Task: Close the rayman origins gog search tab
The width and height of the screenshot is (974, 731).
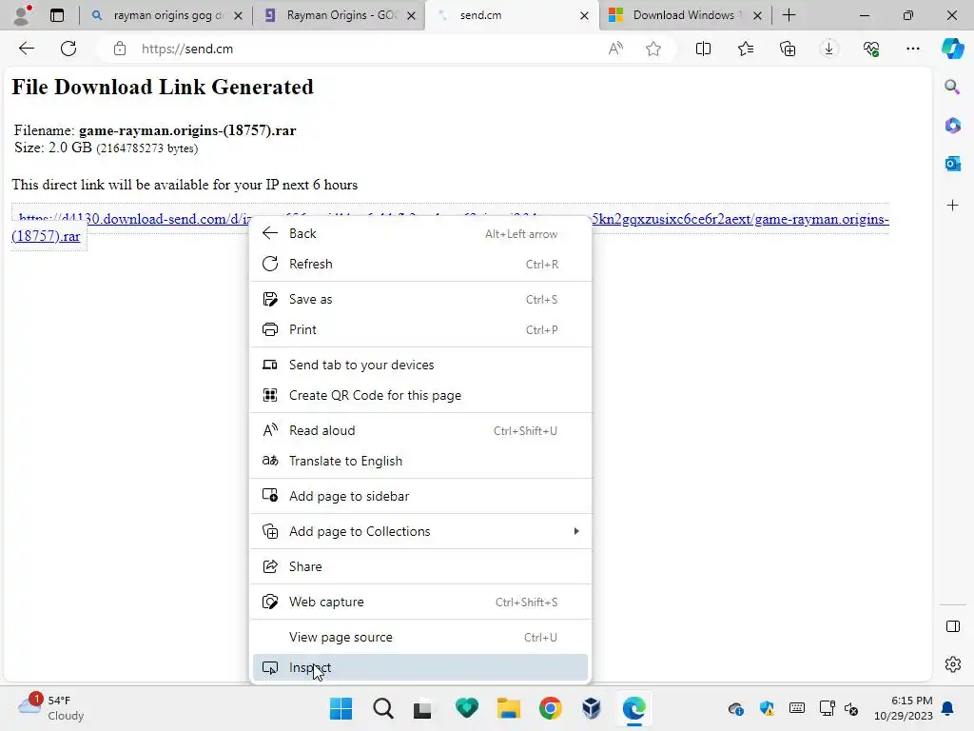Action: pyautogui.click(x=237, y=15)
